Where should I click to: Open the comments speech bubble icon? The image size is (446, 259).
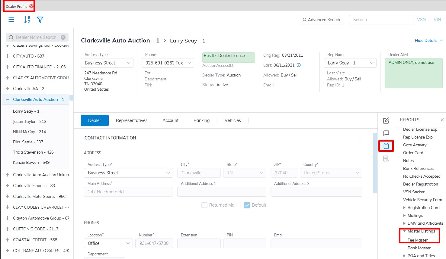386,133
